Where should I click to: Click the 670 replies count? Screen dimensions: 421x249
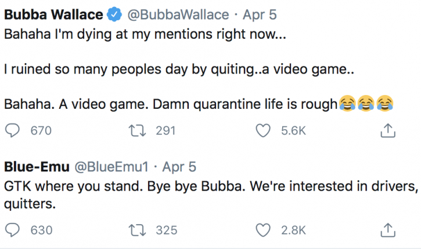pyautogui.click(x=41, y=131)
